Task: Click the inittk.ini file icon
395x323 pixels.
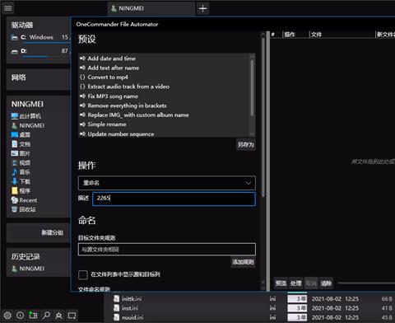Action: tap(117, 299)
